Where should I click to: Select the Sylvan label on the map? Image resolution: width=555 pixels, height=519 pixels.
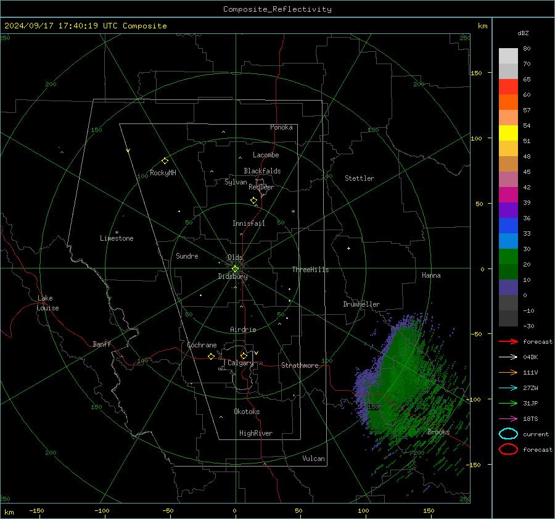click(236, 182)
